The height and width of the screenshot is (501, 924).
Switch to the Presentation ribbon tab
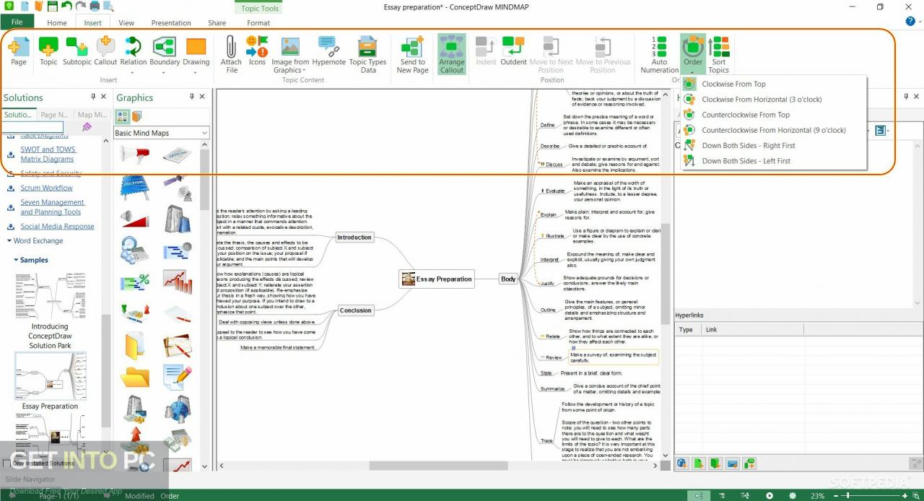pos(171,23)
